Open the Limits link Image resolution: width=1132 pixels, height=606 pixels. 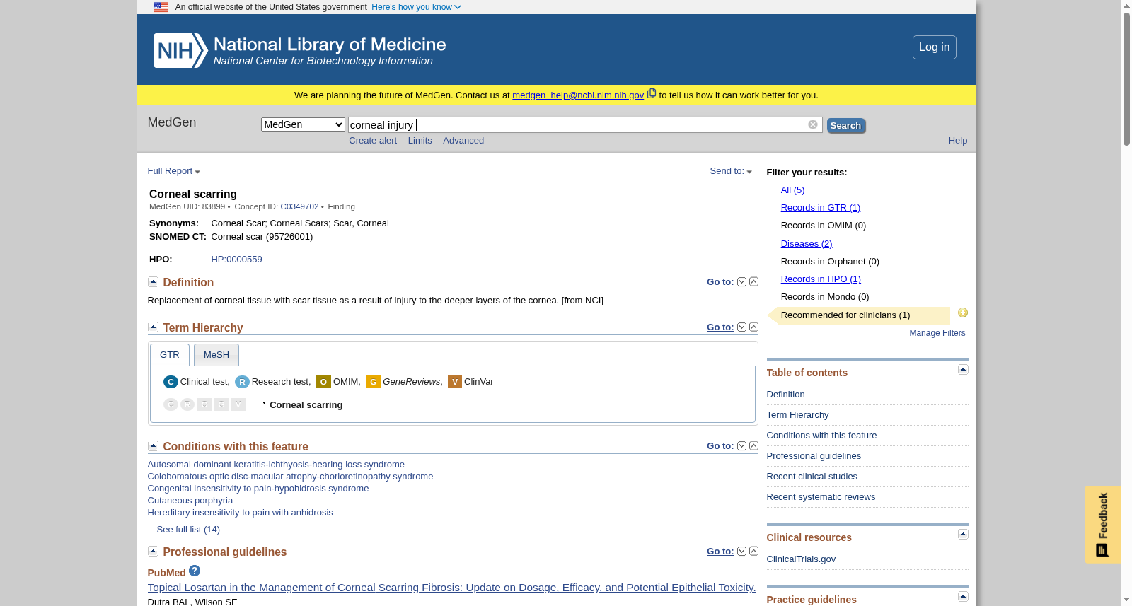pos(420,141)
